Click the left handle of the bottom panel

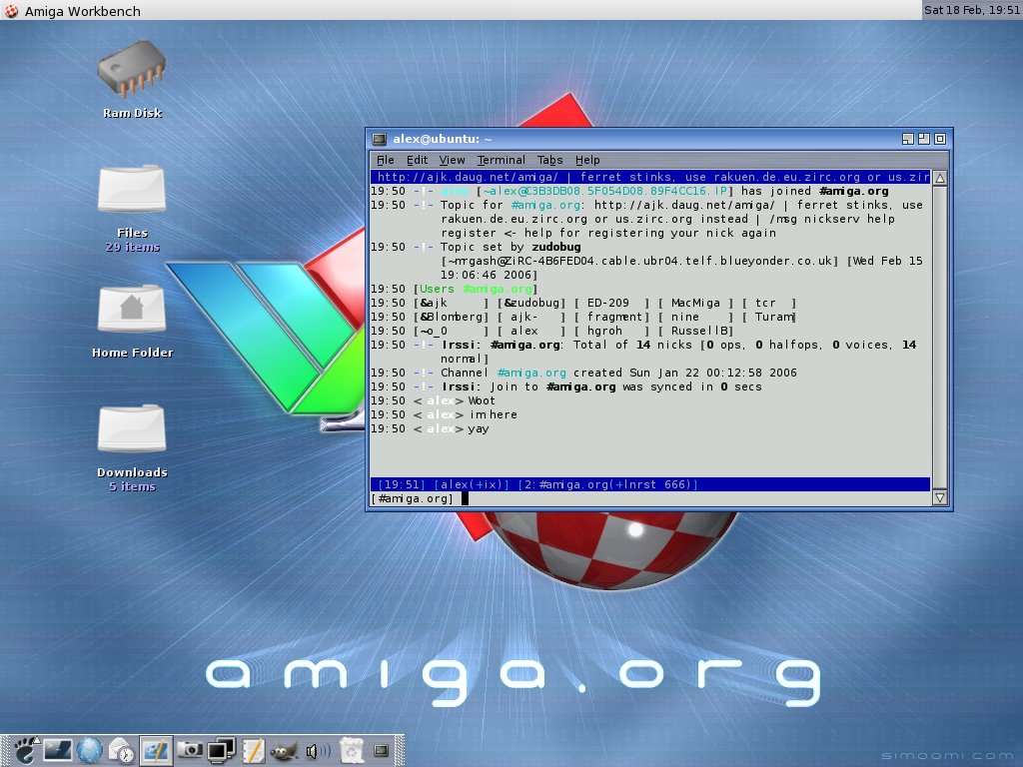[x=5, y=750]
